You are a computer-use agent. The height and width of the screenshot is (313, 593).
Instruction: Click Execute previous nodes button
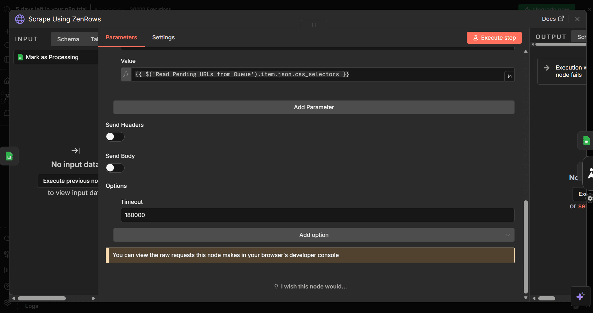[68, 181]
